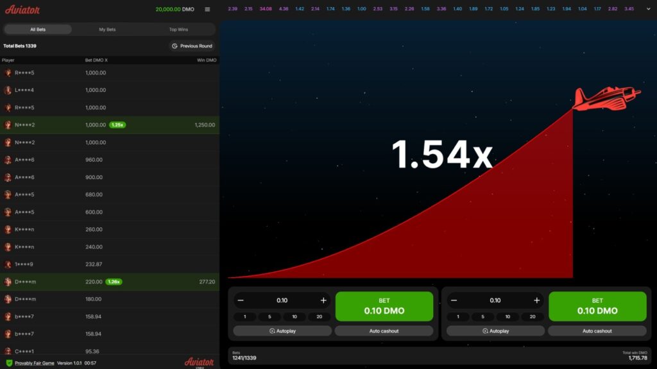Click player N****2 avatar in the highlighted row
This screenshot has height=369, width=657.
[x=8, y=125]
